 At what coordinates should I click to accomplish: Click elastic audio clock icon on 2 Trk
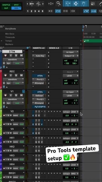coord(4,67)
